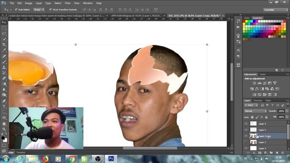Select the Lasso tool
The image size is (290, 163).
[4, 34]
